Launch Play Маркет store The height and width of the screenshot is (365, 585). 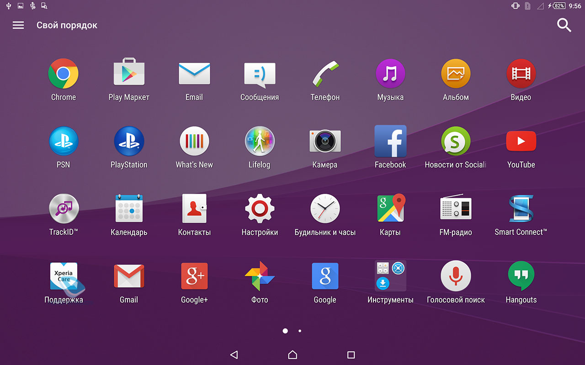pos(129,72)
